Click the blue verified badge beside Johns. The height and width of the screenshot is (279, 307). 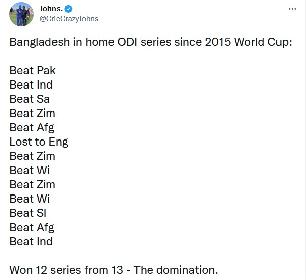point(68,9)
